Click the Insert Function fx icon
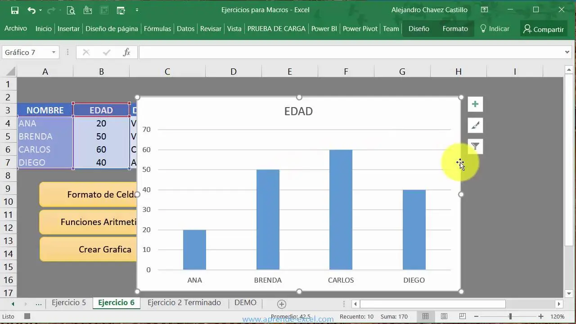Image resolution: width=576 pixels, height=324 pixels. [x=126, y=53]
